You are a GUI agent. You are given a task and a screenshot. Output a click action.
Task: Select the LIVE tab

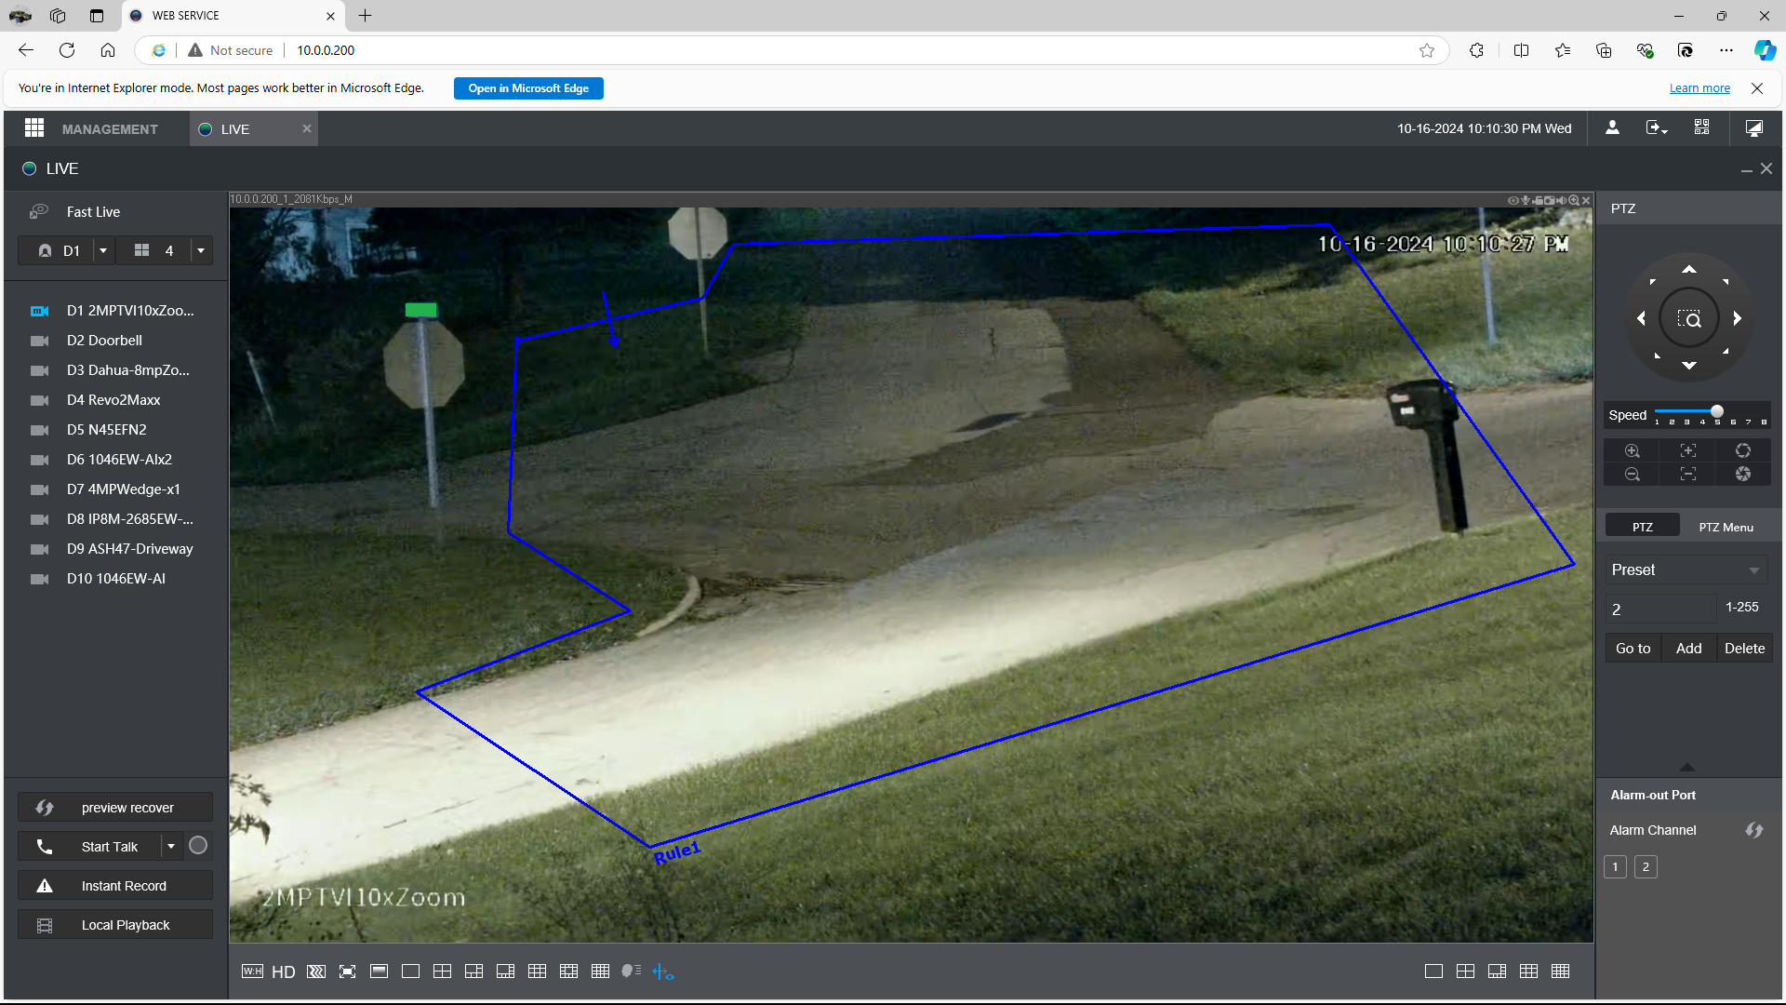click(x=253, y=129)
